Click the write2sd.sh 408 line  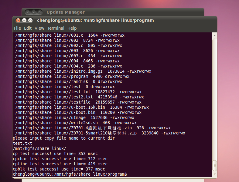point(76,123)
